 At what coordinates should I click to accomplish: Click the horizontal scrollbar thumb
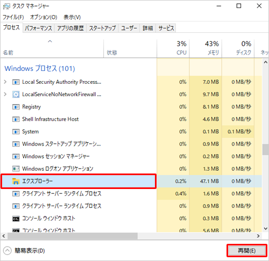[73, 236]
